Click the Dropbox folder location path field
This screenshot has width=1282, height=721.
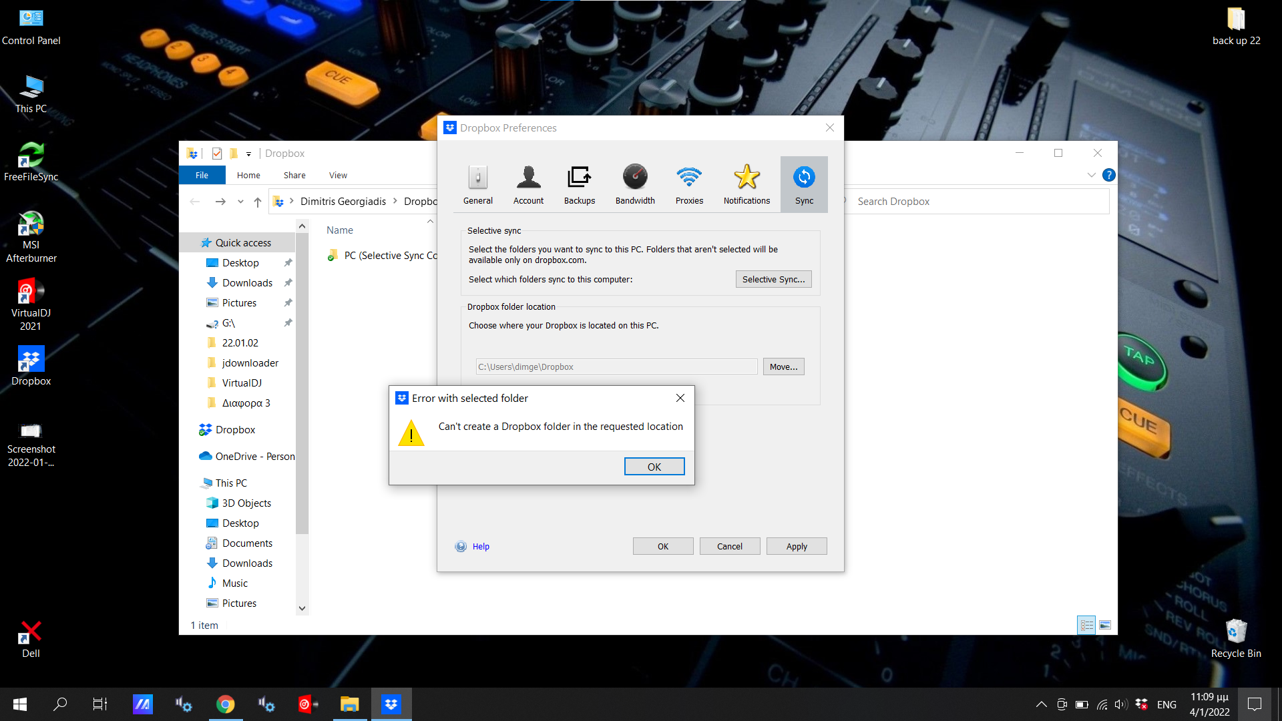point(616,367)
